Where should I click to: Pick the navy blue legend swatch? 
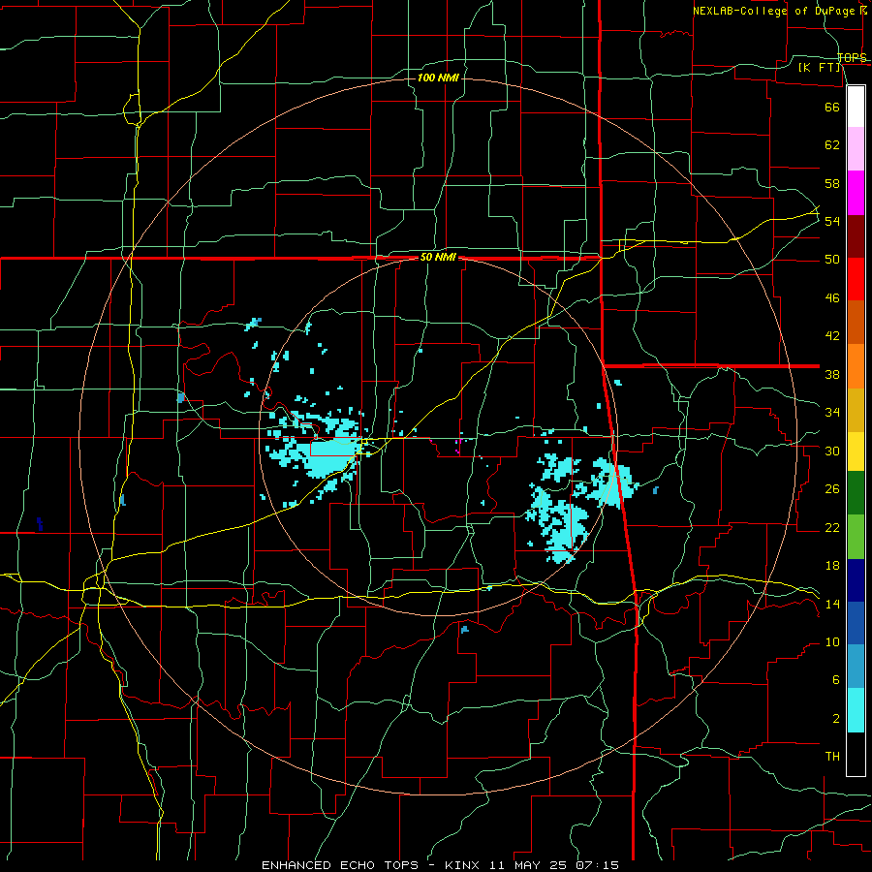[856, 580]
